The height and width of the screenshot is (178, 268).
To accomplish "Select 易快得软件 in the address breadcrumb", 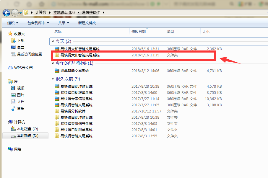I will click(x=91, y=12).
